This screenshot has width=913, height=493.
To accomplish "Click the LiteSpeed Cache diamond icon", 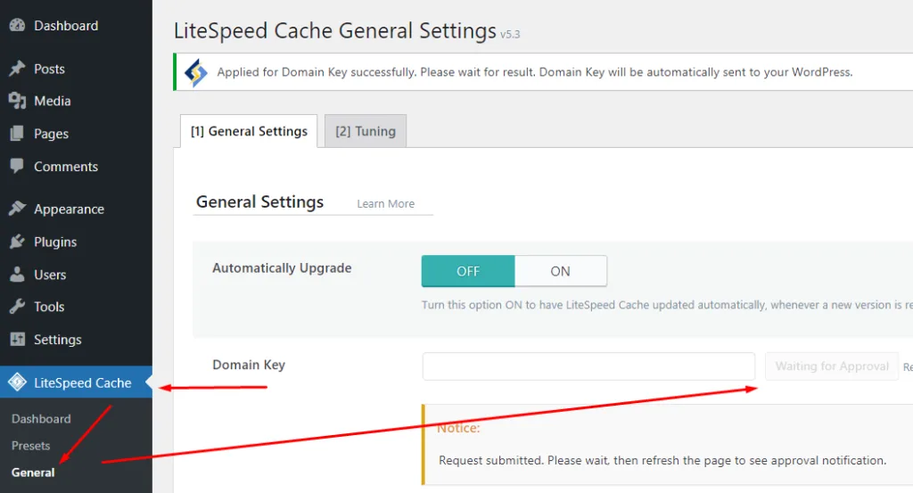I will coord(17,382).
